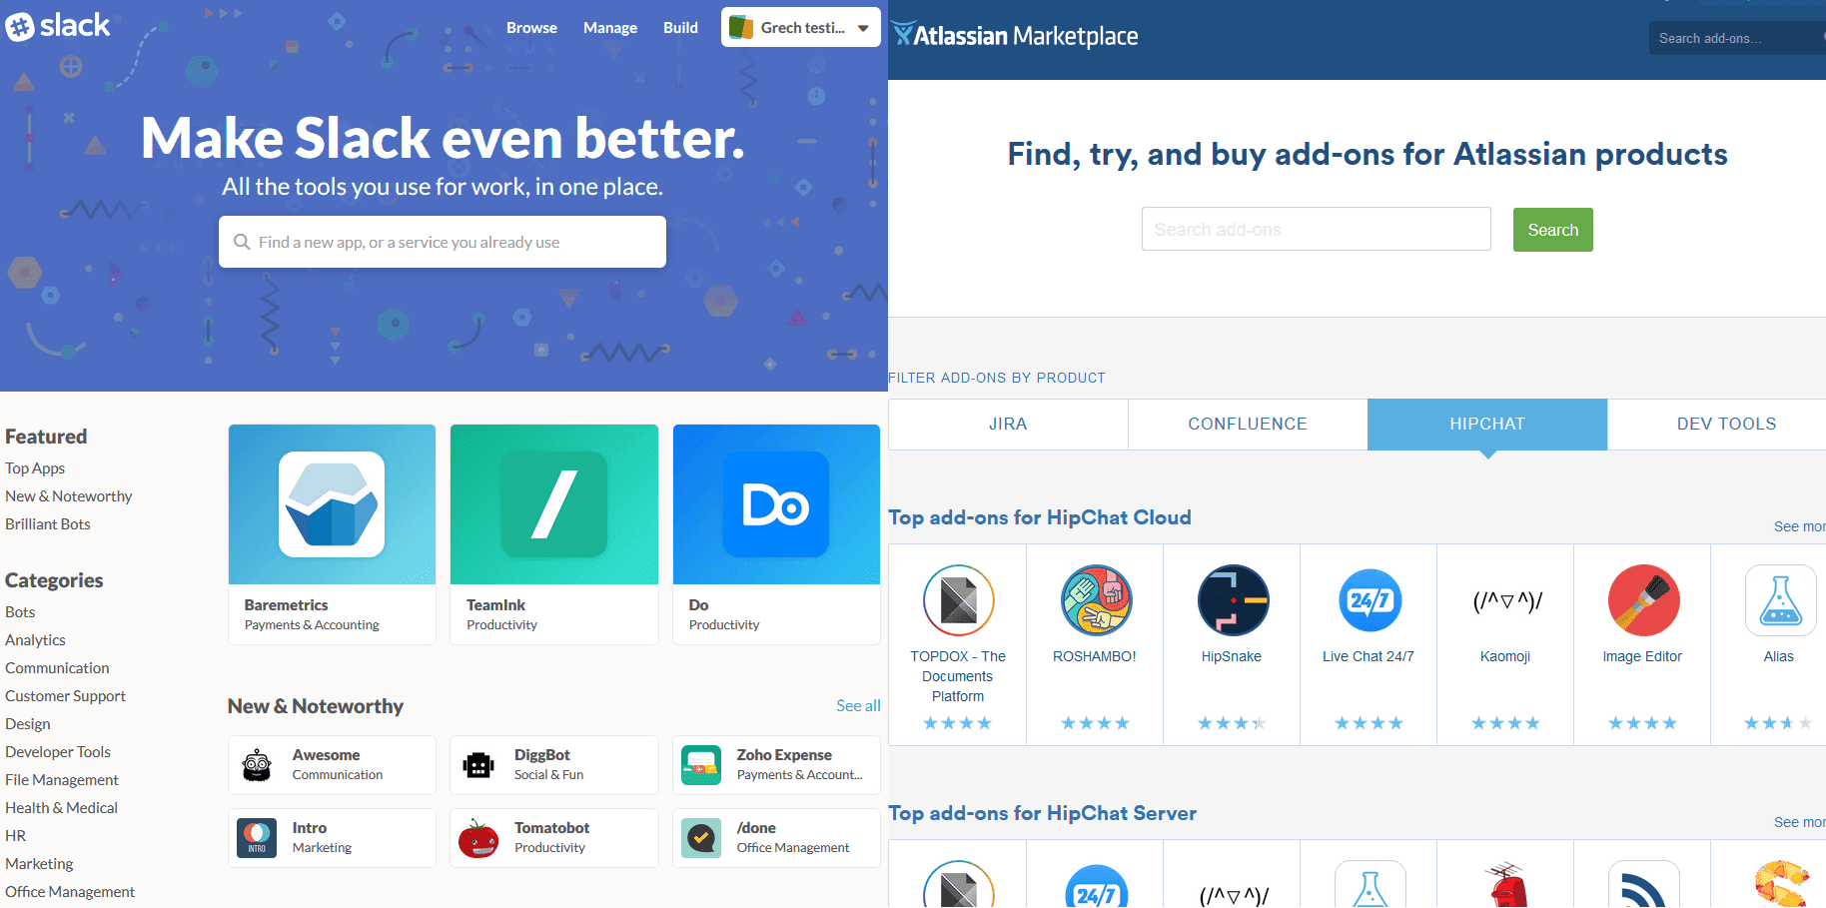Open the Health & Medical category

61,807
